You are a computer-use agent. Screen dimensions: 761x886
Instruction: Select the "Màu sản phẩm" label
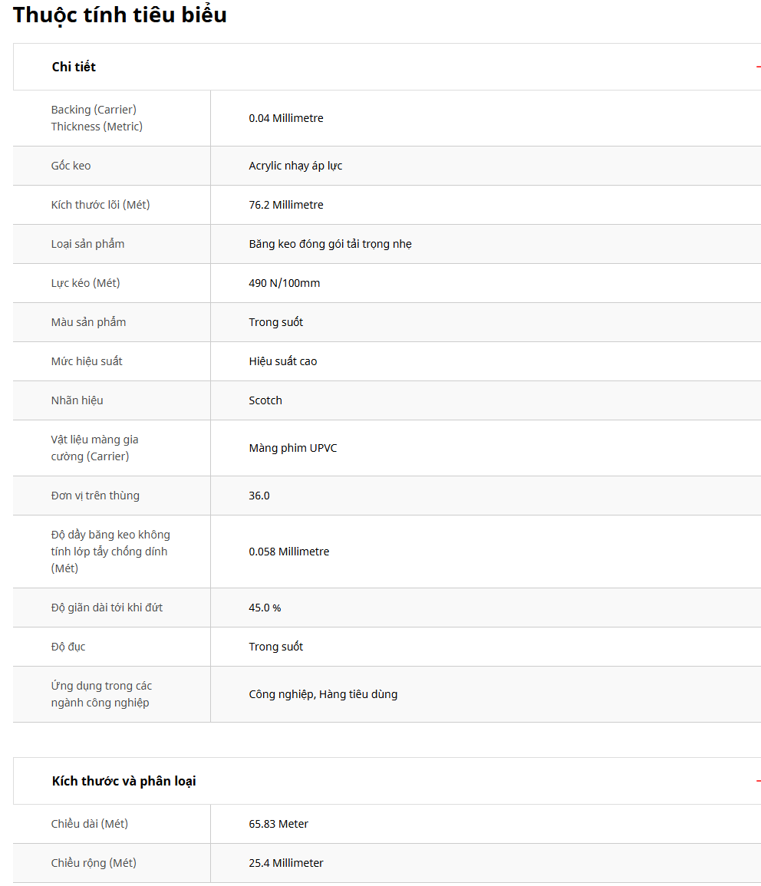[88, 322]
